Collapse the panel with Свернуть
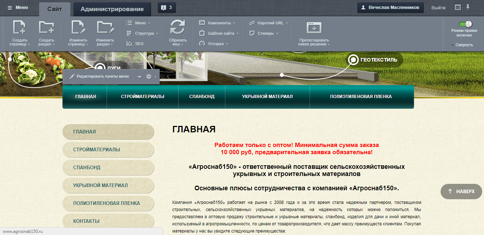 (x=462, y=45)
